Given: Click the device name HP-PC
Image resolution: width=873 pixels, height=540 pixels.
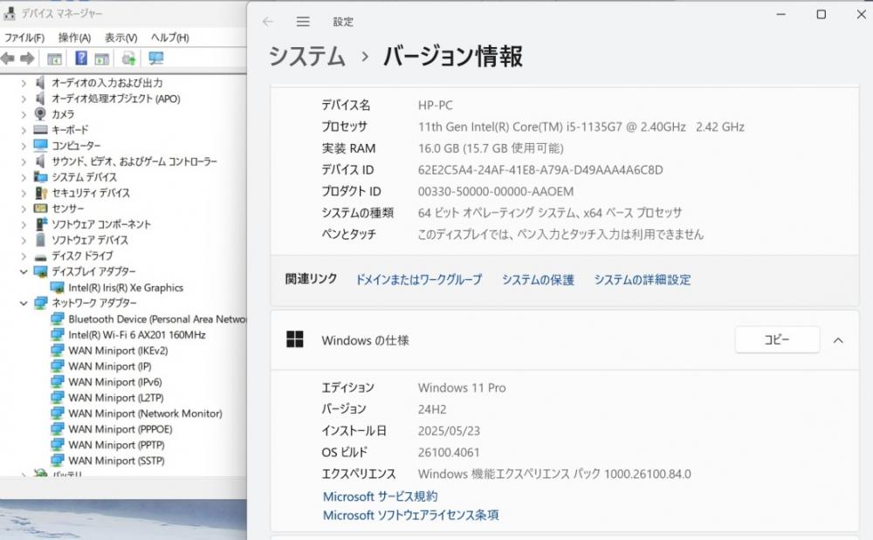Looking at the screenshot, I should point(436,105).
